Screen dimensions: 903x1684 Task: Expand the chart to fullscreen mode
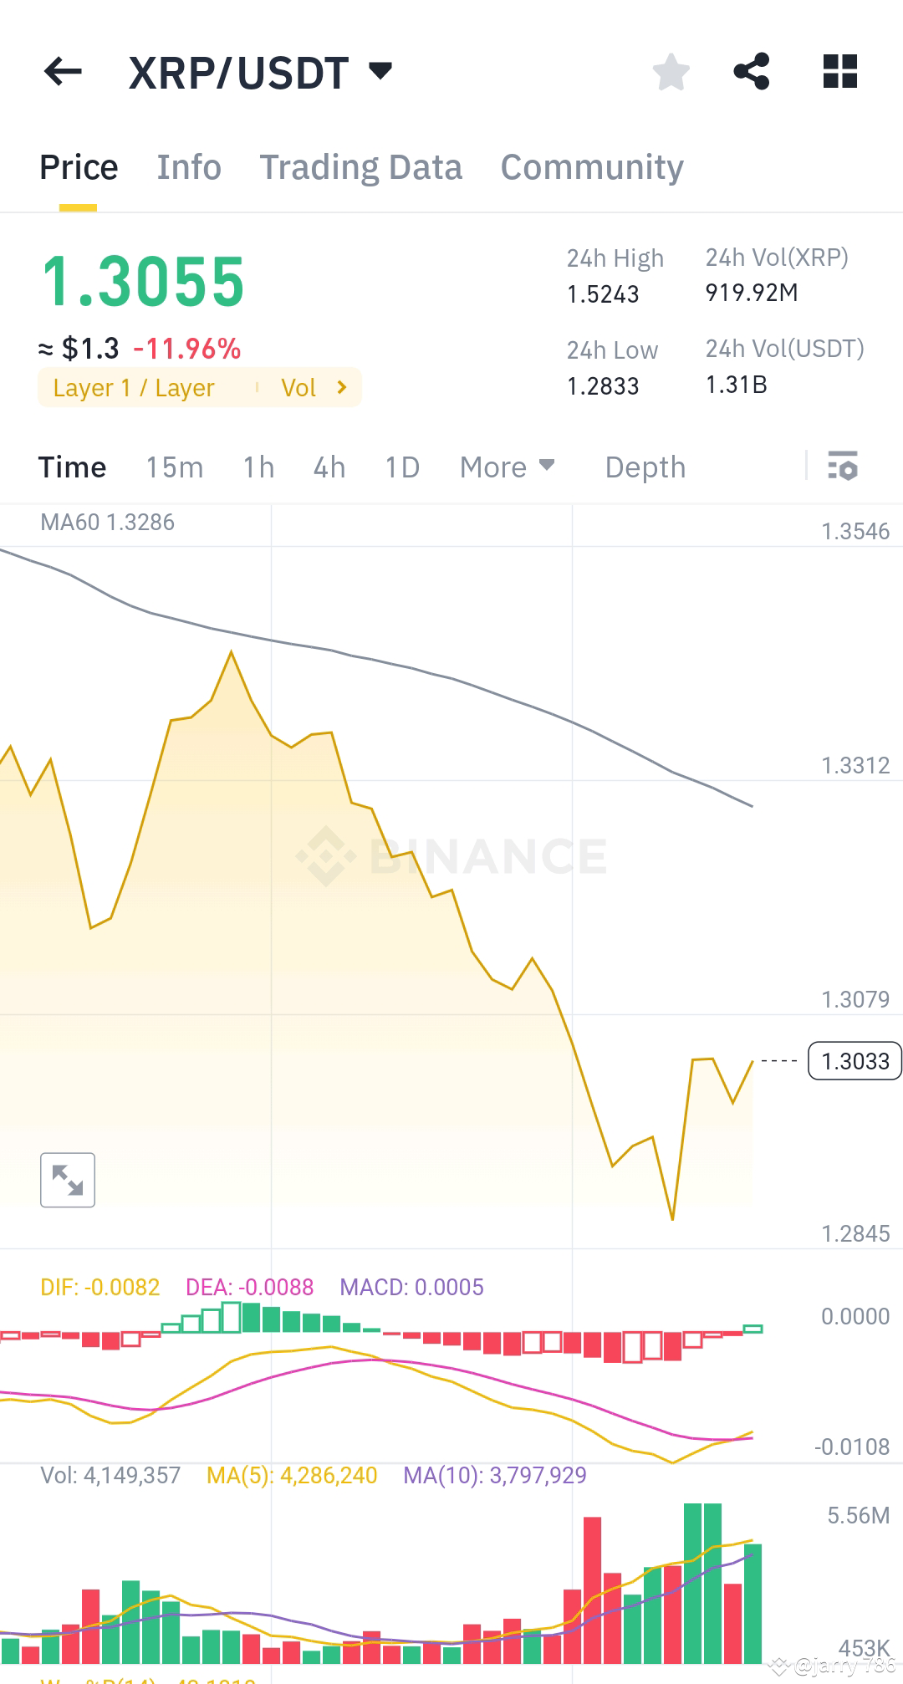tap(68, 1180)
